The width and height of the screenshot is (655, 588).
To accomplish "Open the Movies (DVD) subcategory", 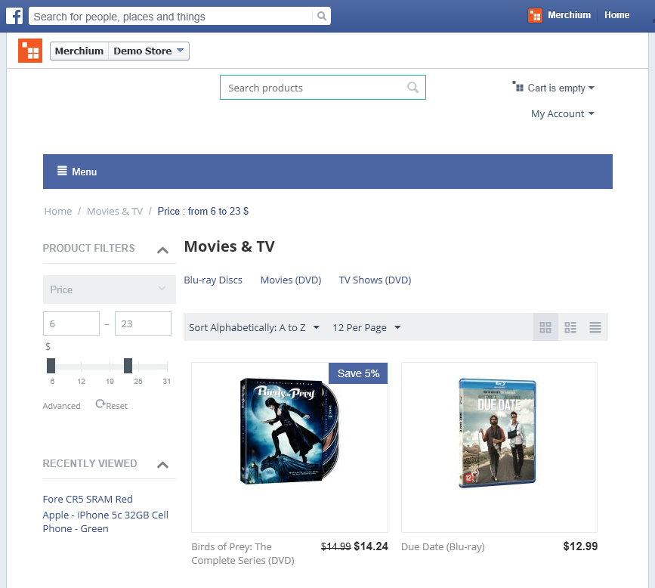I will point(291,280).
